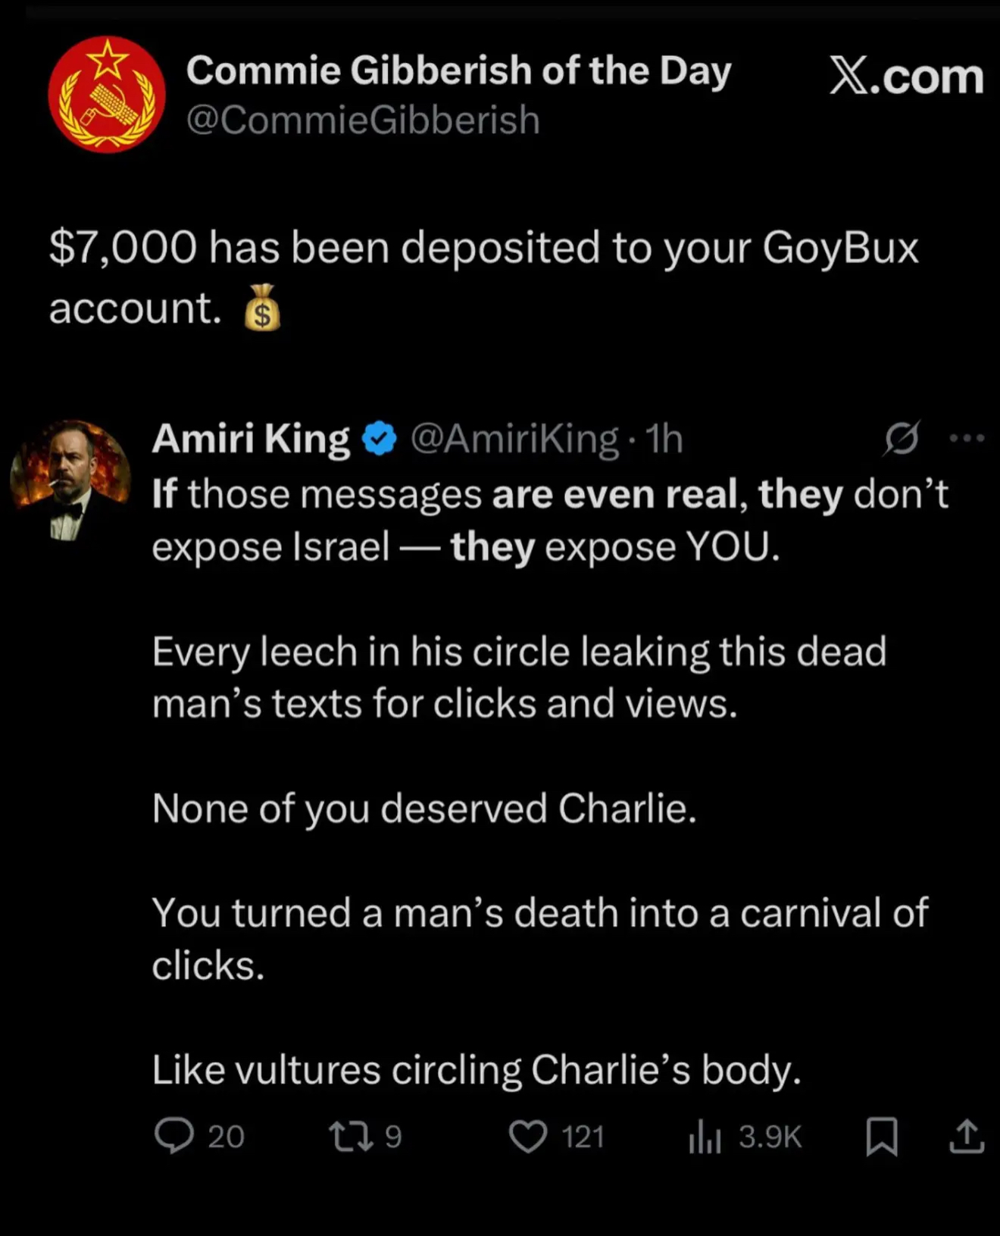Like the tweet with the heart icon
Image resolution: width=1000 pixels, height=1236 pixels.
pyautogui.click(x=527, y=1137)
